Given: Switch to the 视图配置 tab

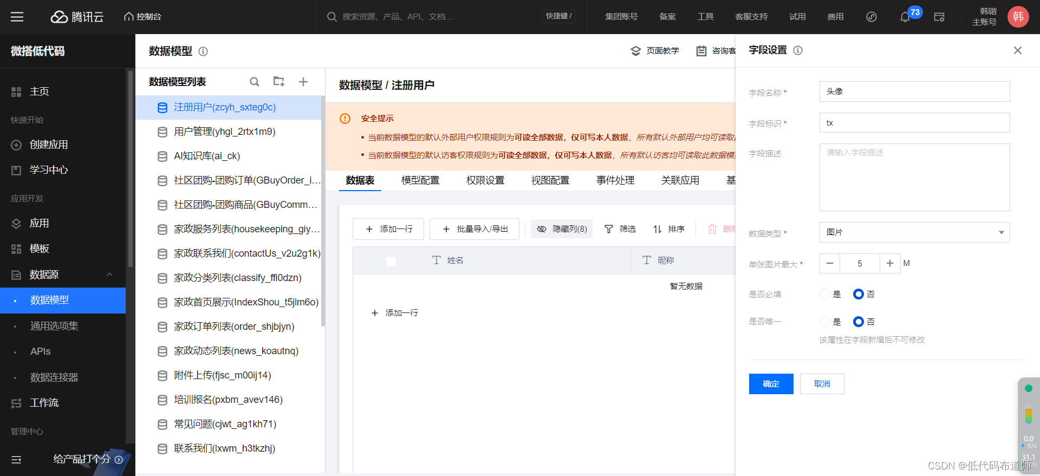Looking at the screenshot, I should (x=550, y=180).
